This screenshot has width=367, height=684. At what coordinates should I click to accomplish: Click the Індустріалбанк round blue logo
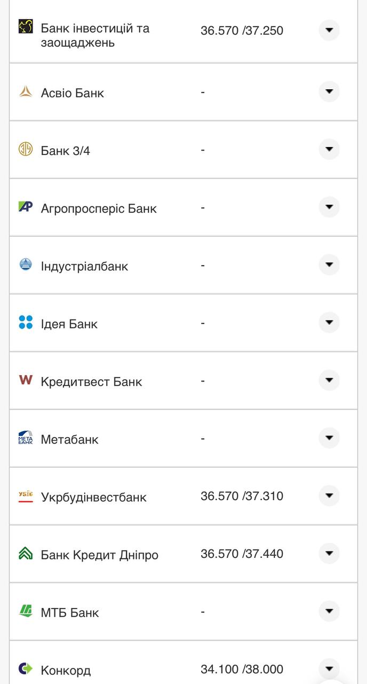click(26, 265)
